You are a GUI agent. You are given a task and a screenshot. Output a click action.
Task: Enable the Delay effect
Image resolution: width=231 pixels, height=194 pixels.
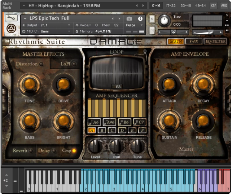(54, 151)
